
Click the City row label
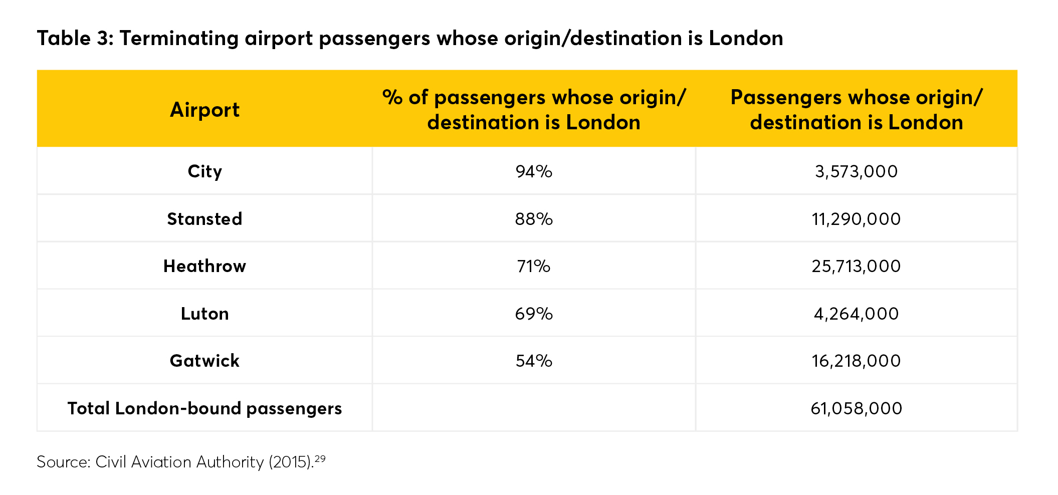(204, 171)
